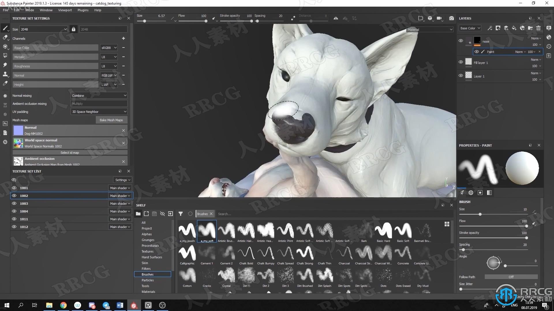The height and width of the screenshot is (311, 554).
Task: Toggle visibility of nose layer
Action: click(x=461, y=40)
